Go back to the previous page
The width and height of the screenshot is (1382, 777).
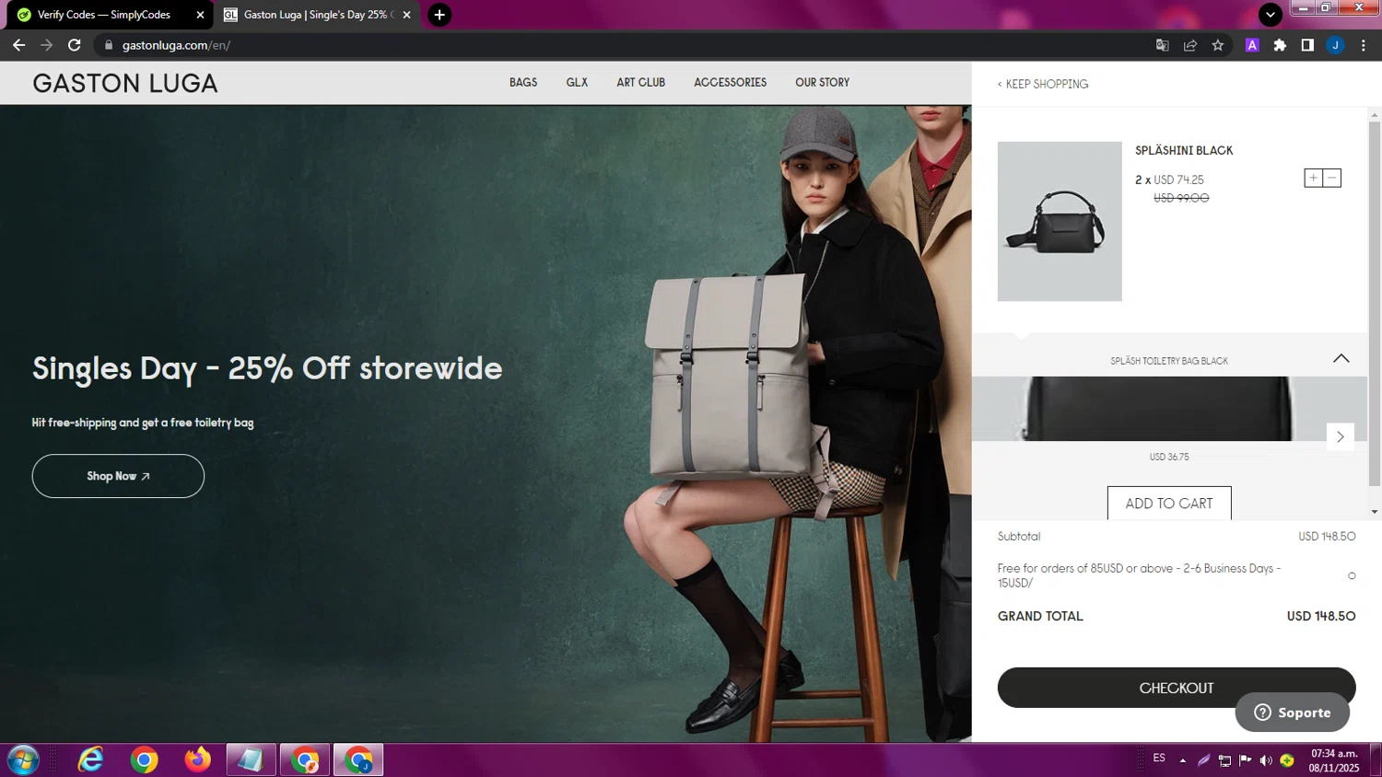tap(18, 45)
